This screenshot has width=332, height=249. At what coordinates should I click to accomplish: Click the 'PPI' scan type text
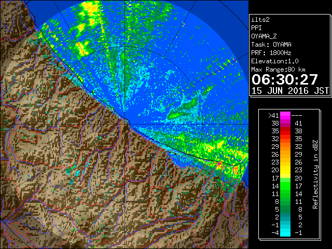click(256, 28)
